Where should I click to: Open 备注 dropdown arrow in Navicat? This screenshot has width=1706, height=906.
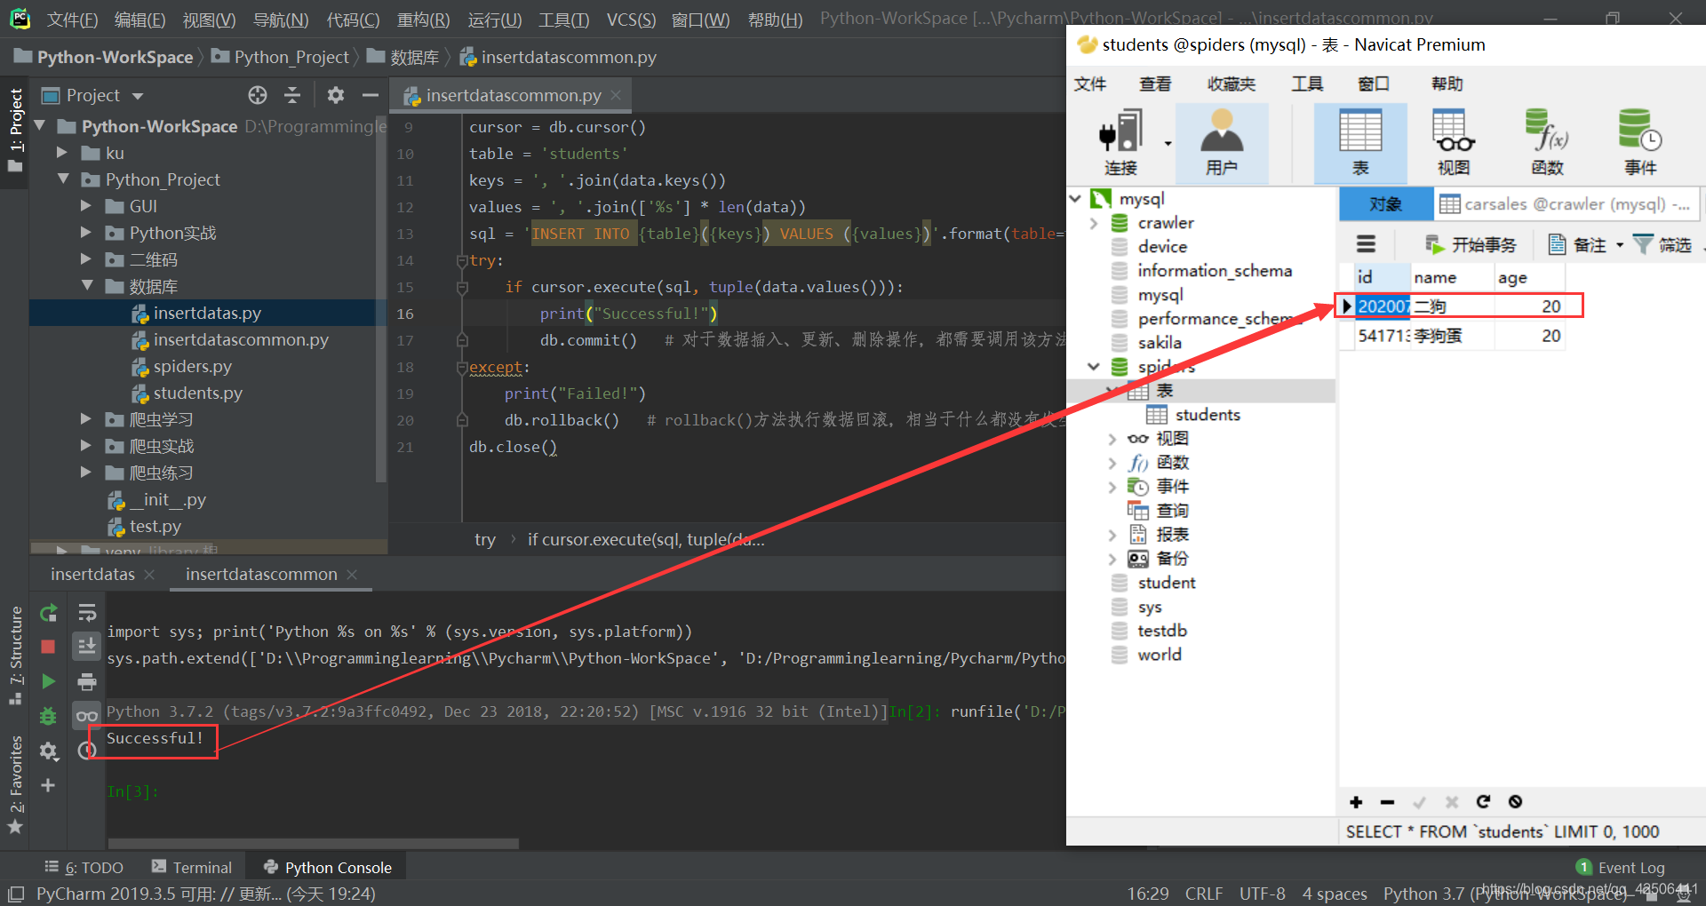tap(1620, 245)
